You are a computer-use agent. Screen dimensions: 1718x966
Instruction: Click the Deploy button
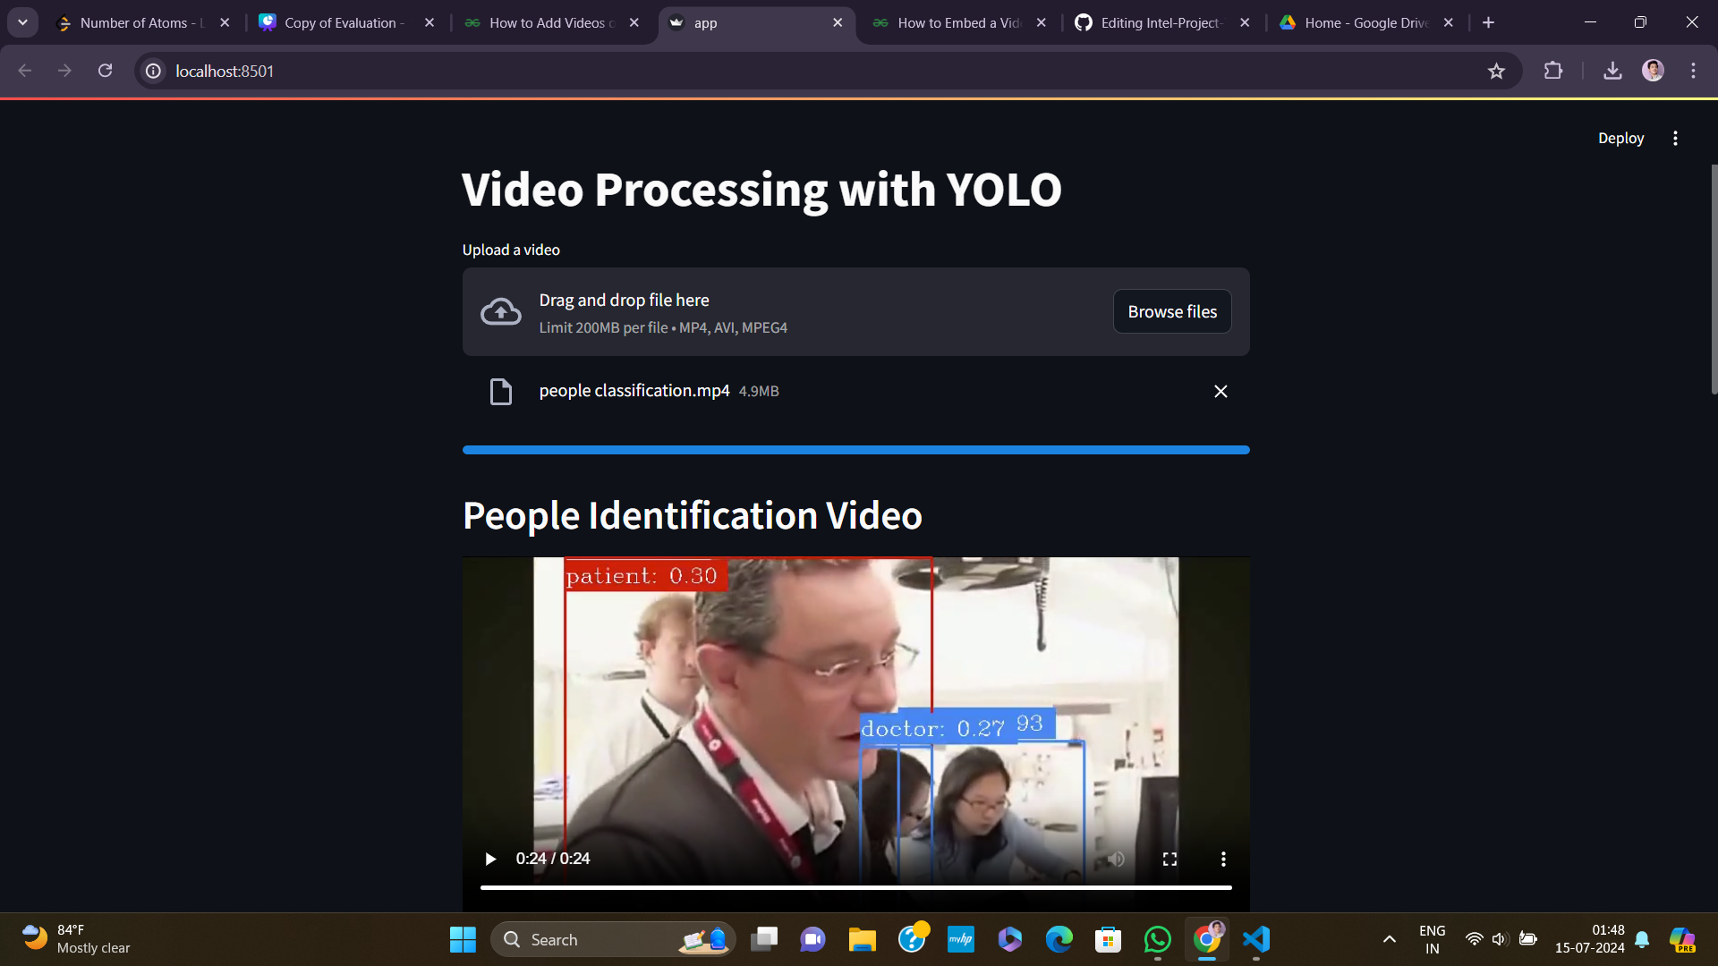[x=1620, y=138]
